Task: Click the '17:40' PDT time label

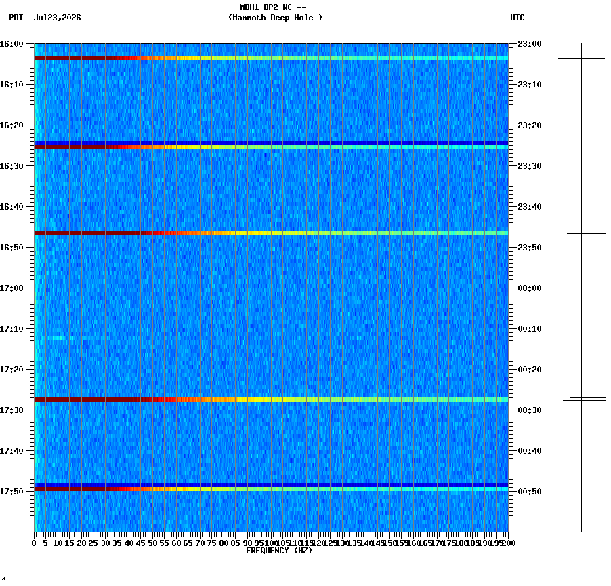Action: click(x=12, y=451)
